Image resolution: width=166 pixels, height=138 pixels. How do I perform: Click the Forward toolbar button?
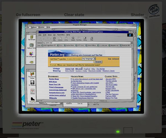47,39
